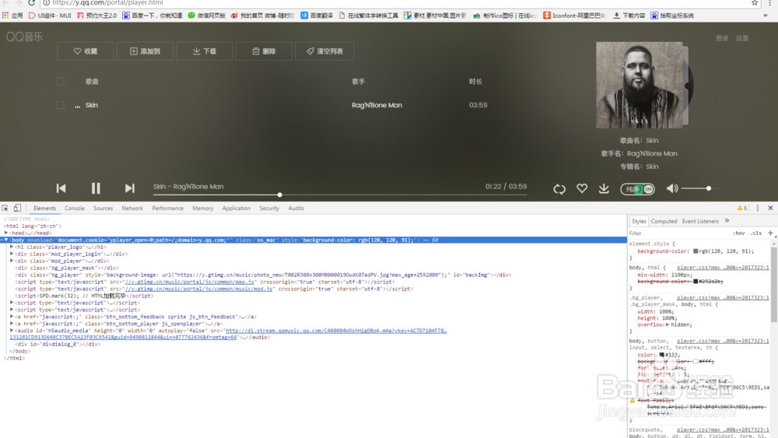This screenshot has height=438, width=778.
Task: Close the DevTools panel
Action: click(770, 208)
